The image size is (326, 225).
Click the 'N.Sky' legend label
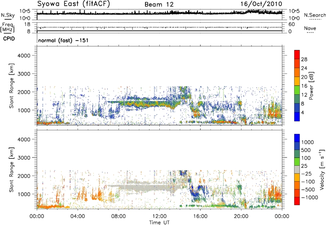(x=8, y=15)
